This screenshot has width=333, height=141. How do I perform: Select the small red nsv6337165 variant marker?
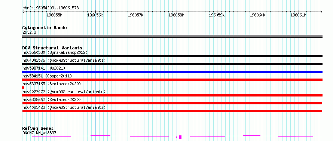23,88
